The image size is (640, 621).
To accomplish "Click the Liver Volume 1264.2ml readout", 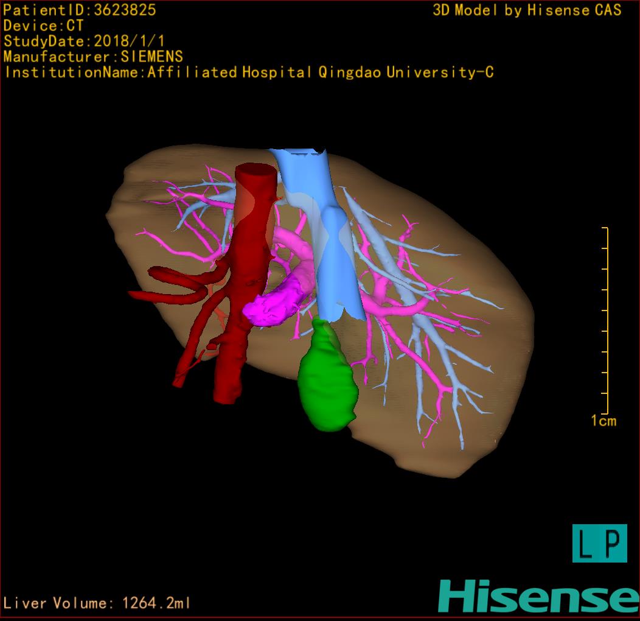I will (x=97, y=603).
